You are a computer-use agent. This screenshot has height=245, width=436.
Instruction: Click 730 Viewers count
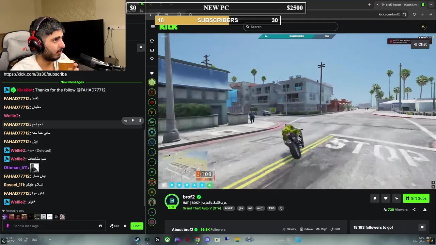pyautogui.click(x=395, y=210)
